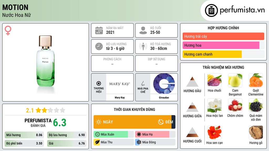Click the sun icon next to Ngày
Viewport: 269px width, 151px height.
(x=99, y=122)
